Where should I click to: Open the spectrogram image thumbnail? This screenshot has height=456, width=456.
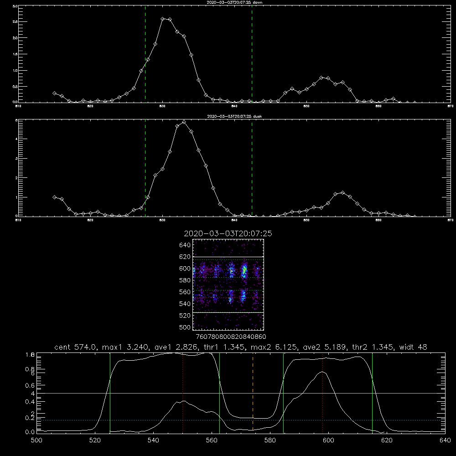(x=228, y=285)
